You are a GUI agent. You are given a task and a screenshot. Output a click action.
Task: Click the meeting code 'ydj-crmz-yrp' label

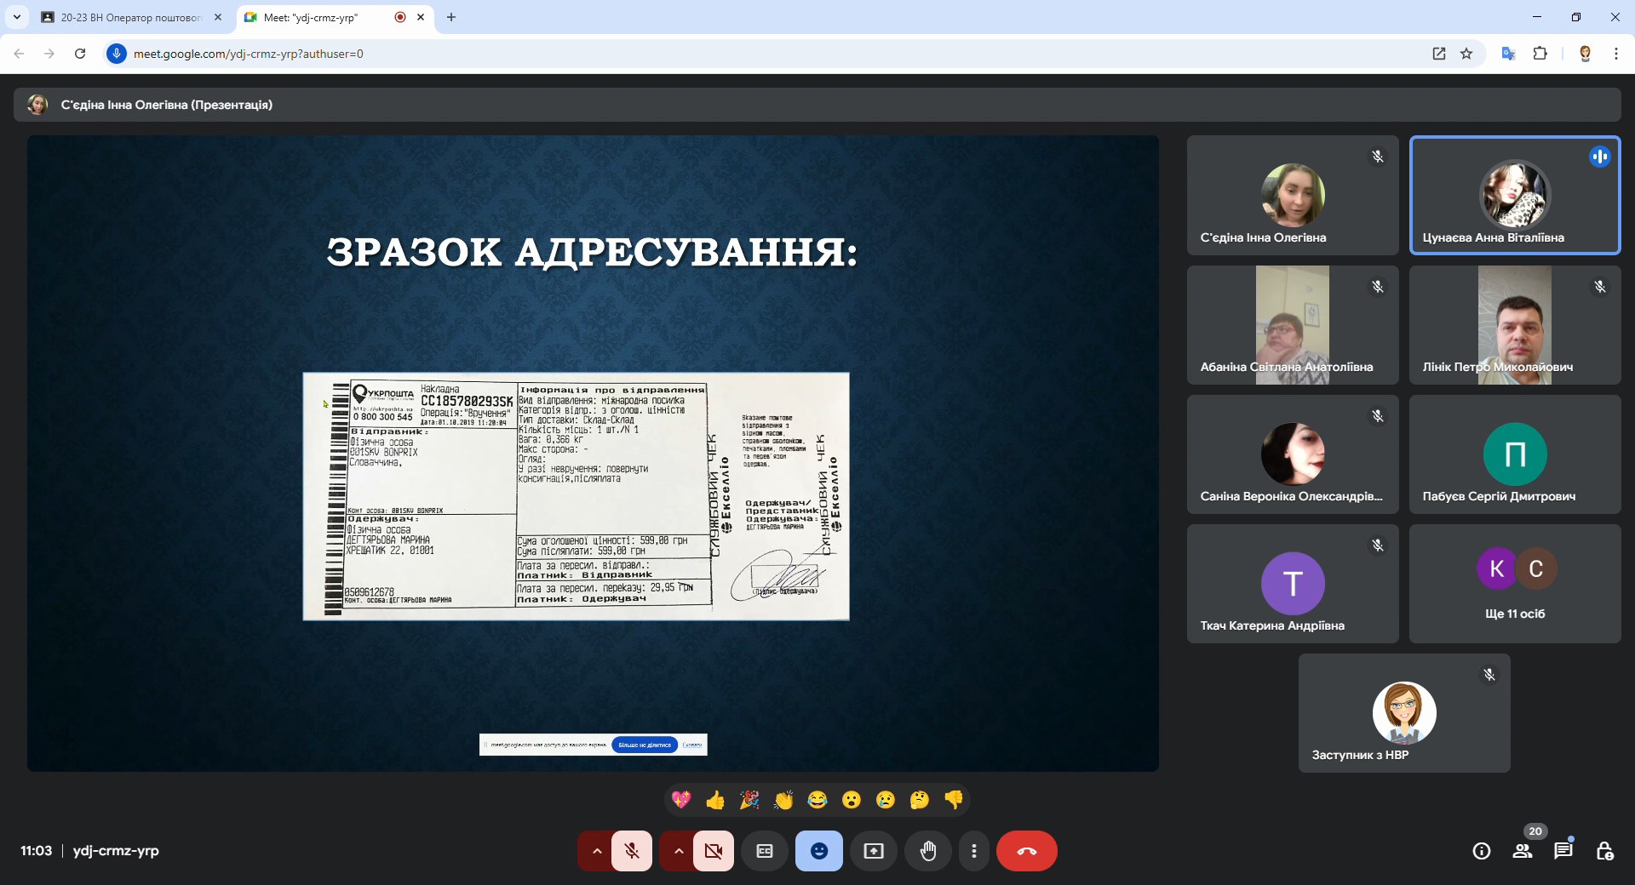(x=116, y=851)
